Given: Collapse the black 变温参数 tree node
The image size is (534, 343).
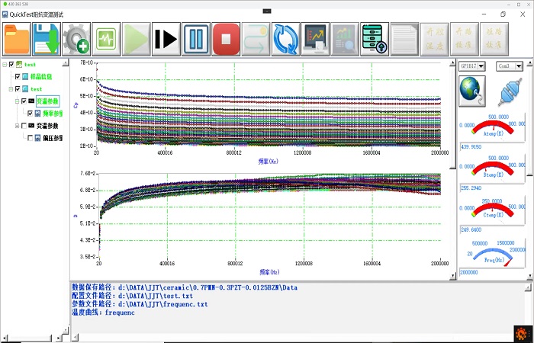Looking at the screenshot, I should click(x=17, y=126).
